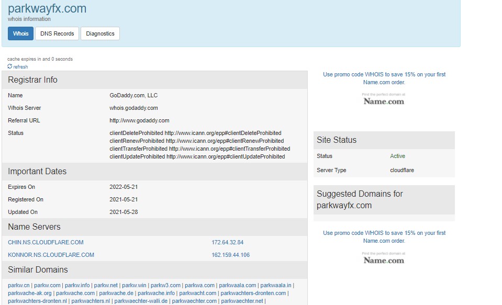The height and width of the screenshot is (305, 502).
Task: Open similar domain parkwaechter.net
Action: pyautogui.click(x=242, y=301)
